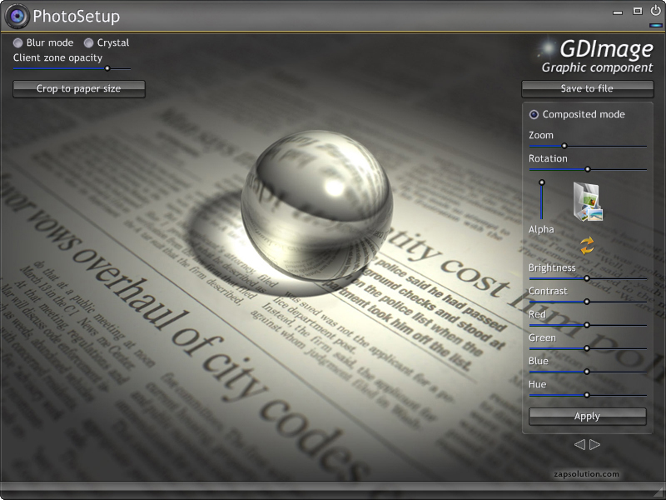Image resolution: width=666 pixels, height=500 pixels.
Task: Click the Brightness slider handle
Action: click(587, 278)
